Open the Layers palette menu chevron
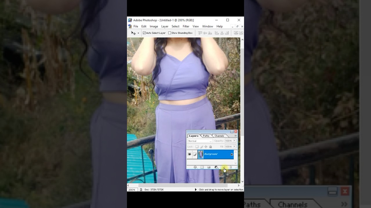 235,136
